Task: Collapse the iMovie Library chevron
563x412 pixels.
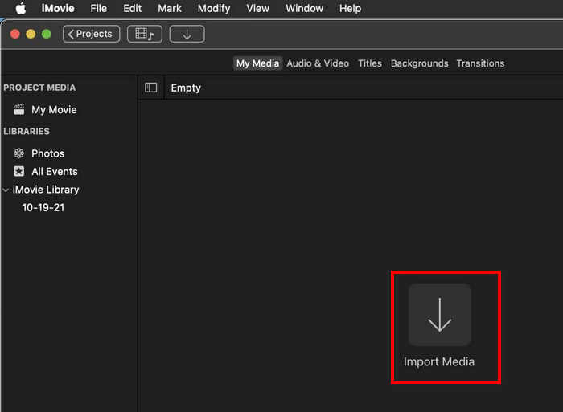Action: click(x=6, y=190)
